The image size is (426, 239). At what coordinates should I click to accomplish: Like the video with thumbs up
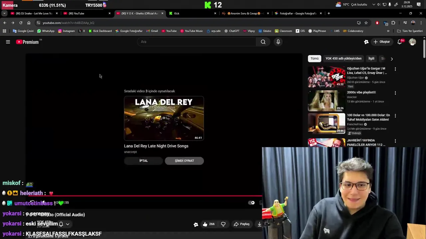[209, 224]
